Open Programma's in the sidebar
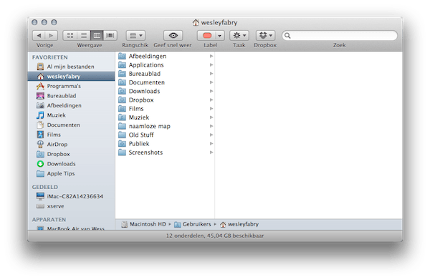The image size is (430, 280). 71,86
